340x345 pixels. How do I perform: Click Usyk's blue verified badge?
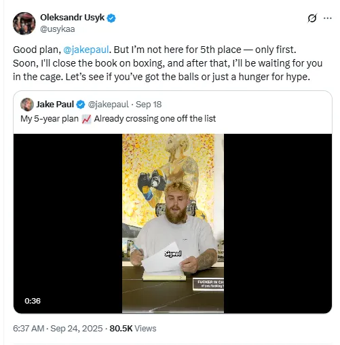pyautogui.click(x=111, y=18)
